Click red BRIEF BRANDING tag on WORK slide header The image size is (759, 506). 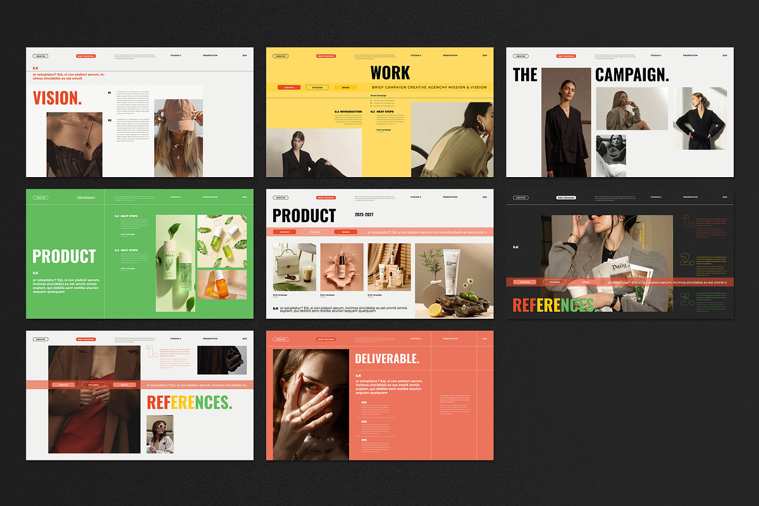point(326,56)
